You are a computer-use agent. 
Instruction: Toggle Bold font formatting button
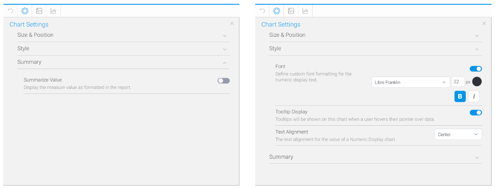460,96
